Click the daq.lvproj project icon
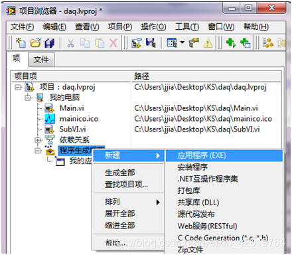 (29, 87)
